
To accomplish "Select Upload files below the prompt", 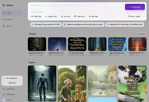I will pyautogui.click(x=51, y=16).
